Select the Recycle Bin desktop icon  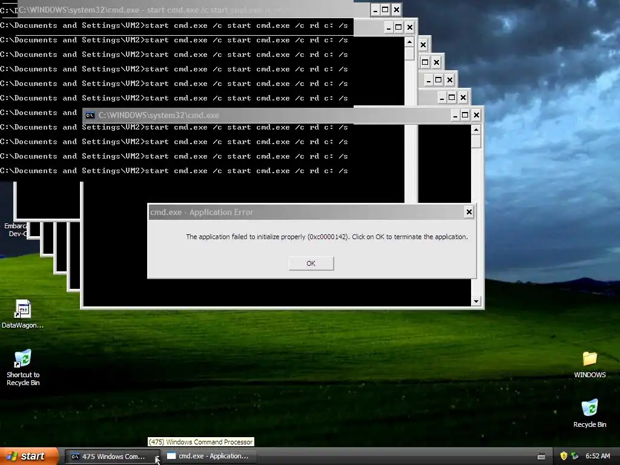click(590, 413)
